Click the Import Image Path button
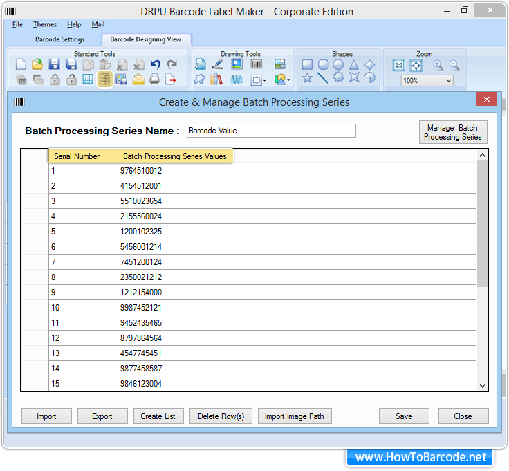 (294, 416)
